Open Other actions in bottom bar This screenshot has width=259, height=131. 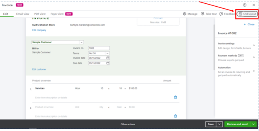point(128,124)
